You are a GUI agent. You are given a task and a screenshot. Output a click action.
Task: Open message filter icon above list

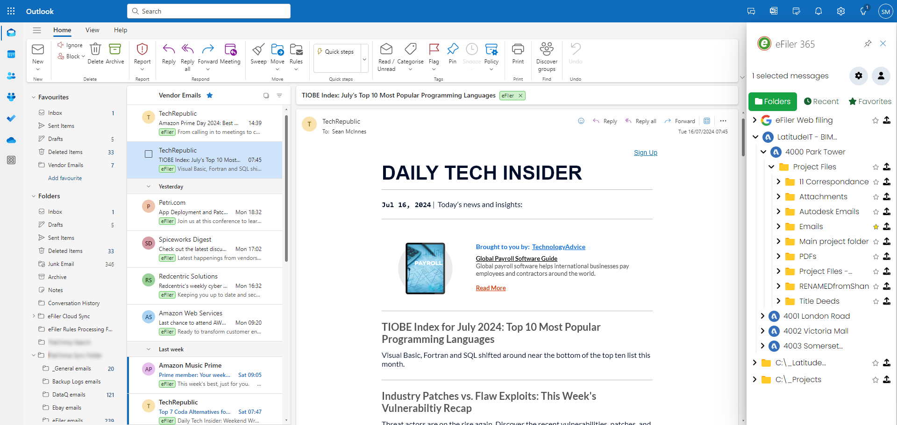[x=279, y=96]
